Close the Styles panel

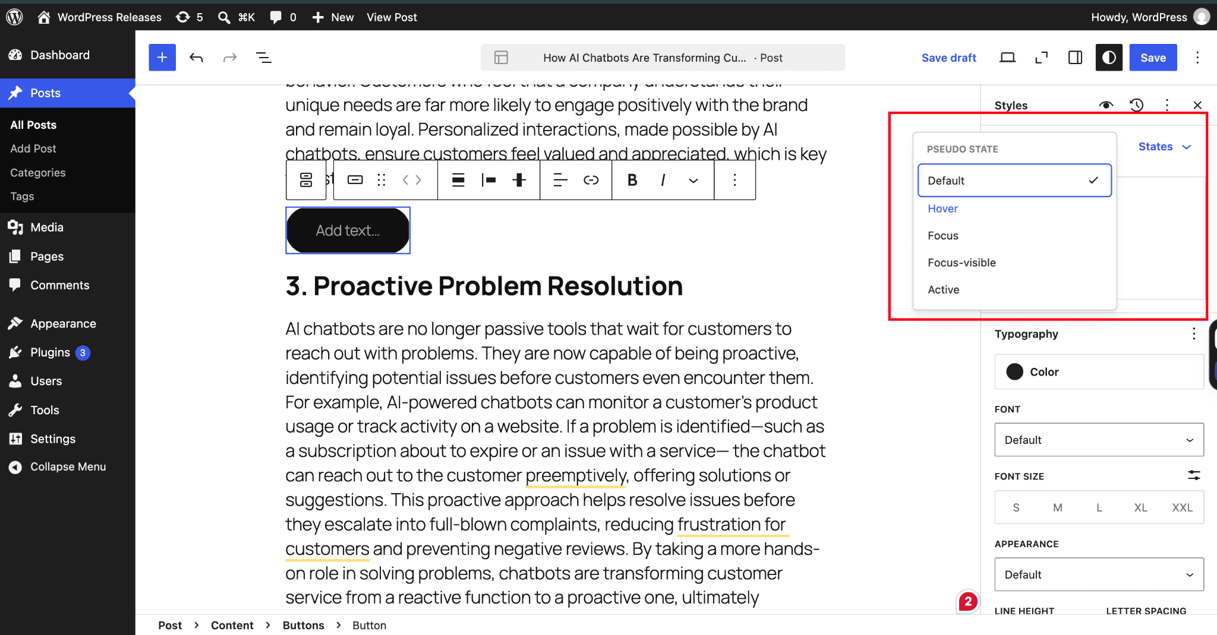[x=1197, y=105]
